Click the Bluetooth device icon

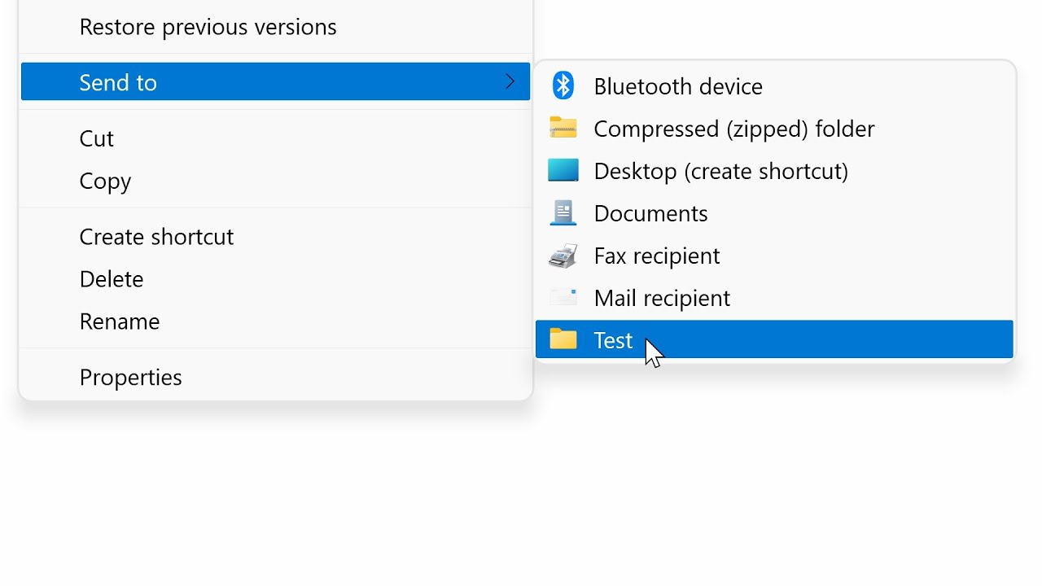click(x=563, y=85)
